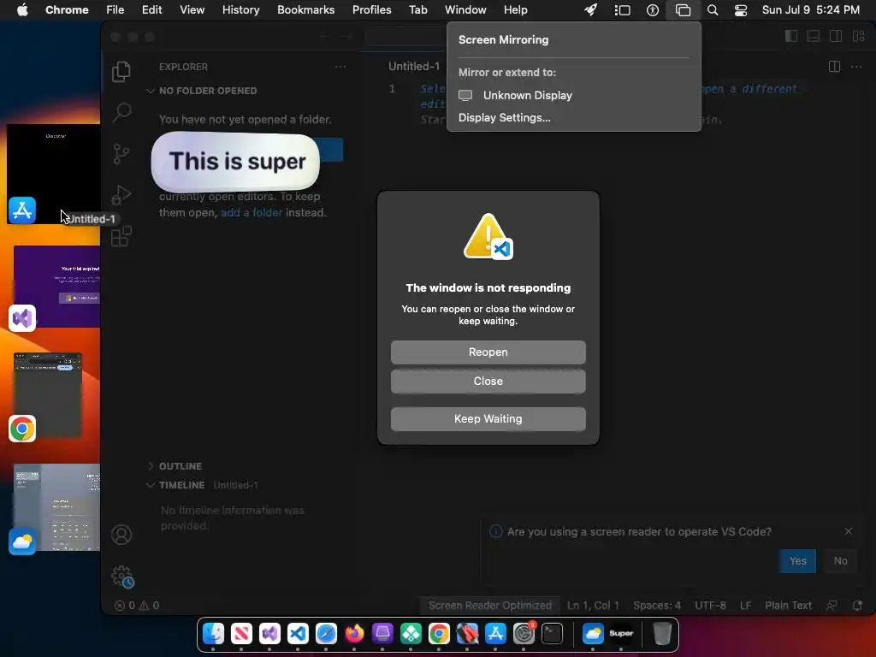876x657 pixels.
Task: Select language mode Plain Text
Action: 788,605
